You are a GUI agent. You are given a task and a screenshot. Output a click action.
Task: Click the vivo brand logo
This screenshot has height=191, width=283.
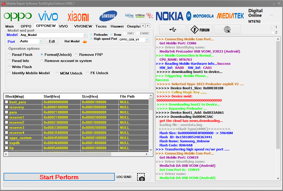pyautogui.click(x=48, y=16)
